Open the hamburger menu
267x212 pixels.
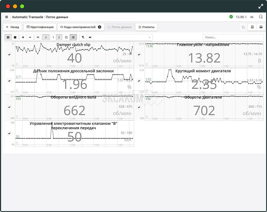[7, 17]
